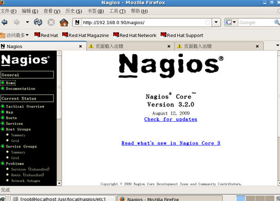The image size is (280, 201).
Task: Open the 查看 (V) menu
Action: pyautogui.click(x=52, y=11)
